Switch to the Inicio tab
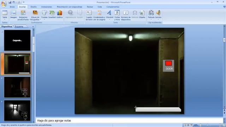Image resolution: width=226 pixels, height=127 pixels. [12, 7]
